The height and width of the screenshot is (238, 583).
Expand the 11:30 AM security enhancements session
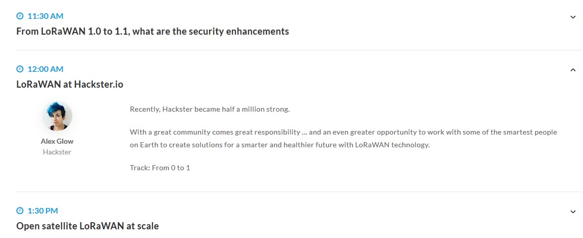(573, 17)
